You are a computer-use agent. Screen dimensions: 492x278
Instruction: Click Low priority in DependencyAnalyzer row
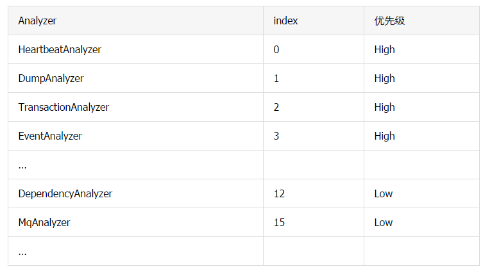point(383,193)
